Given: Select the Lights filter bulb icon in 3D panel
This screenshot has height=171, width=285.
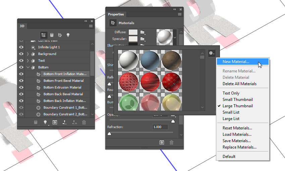Looking at the screenshot, I should click(x=68, y=35).
